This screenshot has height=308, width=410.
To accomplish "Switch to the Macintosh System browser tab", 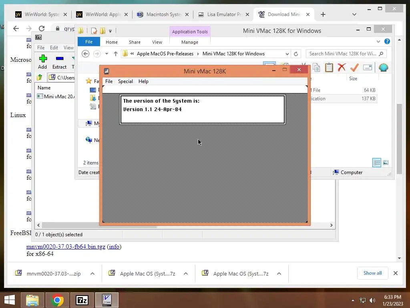I will [163, 14].
